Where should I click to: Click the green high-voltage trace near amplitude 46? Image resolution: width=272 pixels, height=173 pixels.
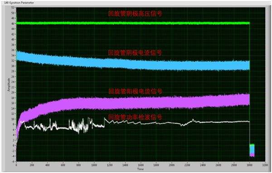(133, 23)
